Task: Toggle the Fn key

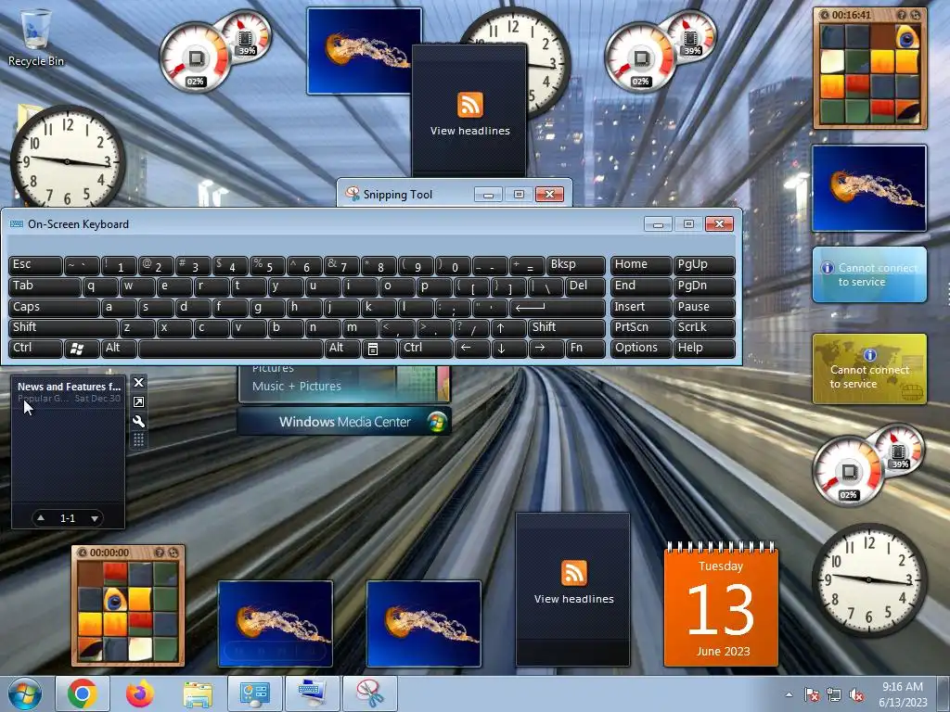Action: [585, 349]
